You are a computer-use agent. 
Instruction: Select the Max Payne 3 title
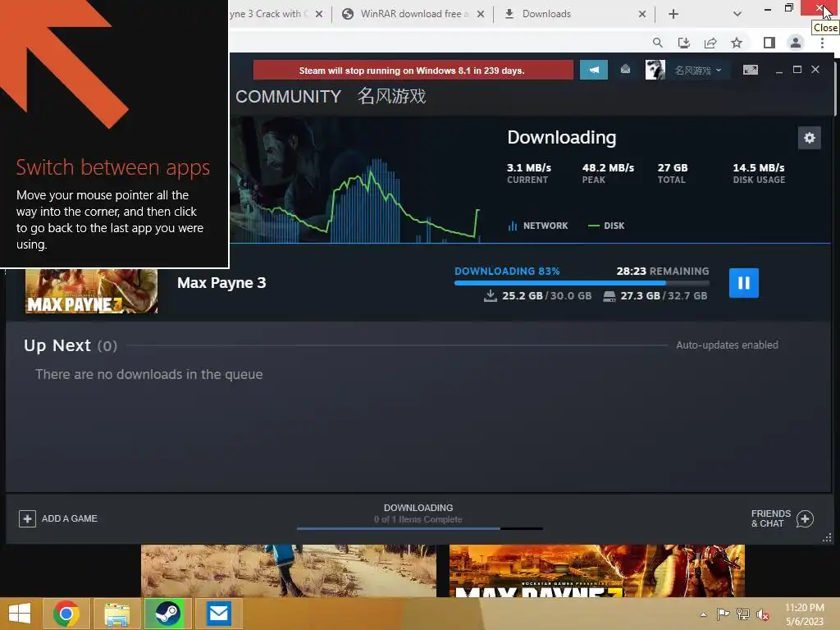(221, 283)
